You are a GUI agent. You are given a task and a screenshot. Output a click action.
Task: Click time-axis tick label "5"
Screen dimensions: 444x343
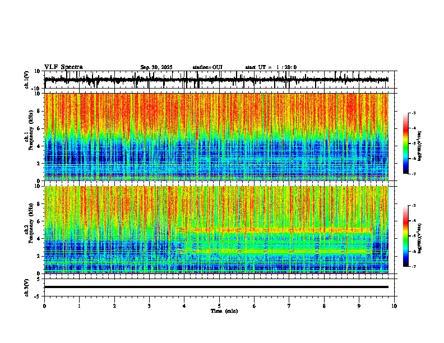point(219,306)
